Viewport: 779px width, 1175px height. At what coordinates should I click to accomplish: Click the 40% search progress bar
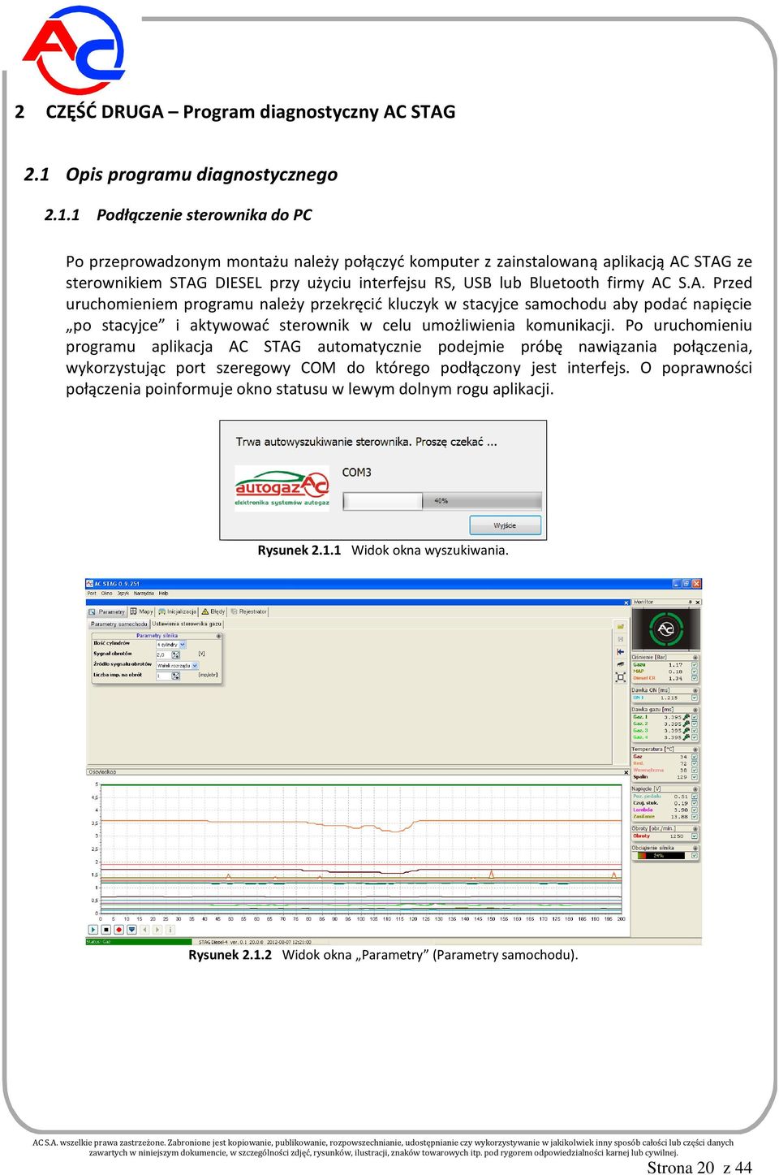point(442,500)
